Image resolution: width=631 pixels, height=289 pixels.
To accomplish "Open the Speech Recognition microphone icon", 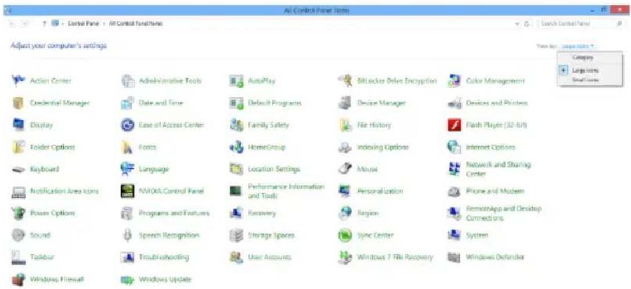I will 127,235.
